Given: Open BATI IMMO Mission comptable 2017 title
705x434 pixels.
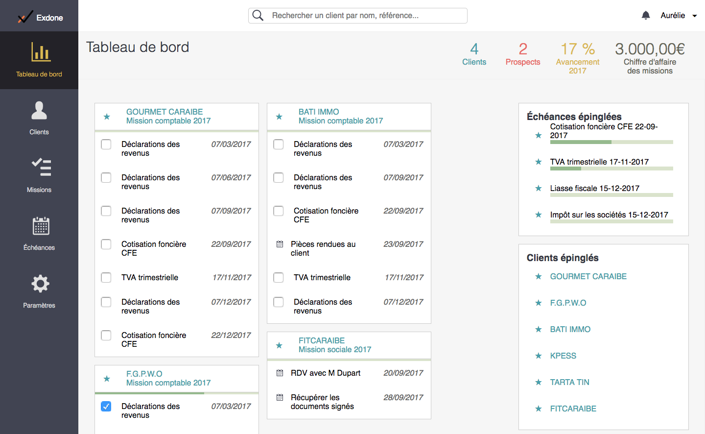Looking at the screenshot, I should (341, 117).
